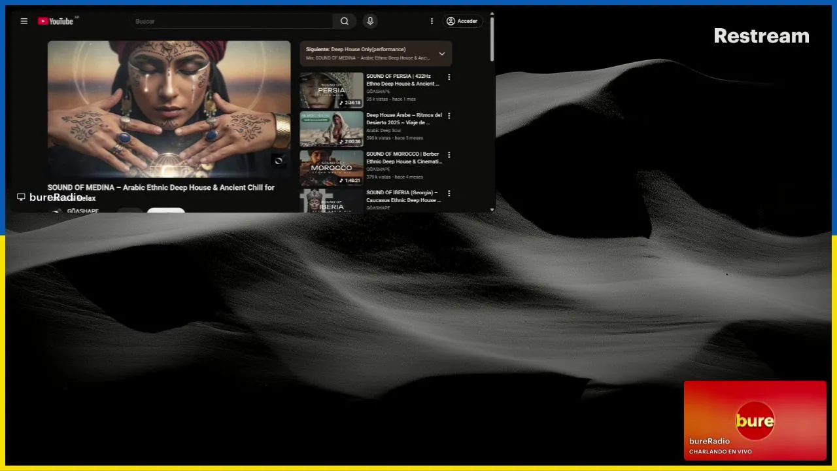Click 'SOUND OF MOROCCO | Berber' title
Screen dimensions: 837x471
404,158
